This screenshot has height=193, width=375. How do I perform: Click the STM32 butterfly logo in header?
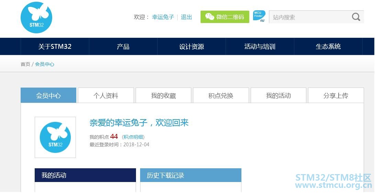point(36,18)
